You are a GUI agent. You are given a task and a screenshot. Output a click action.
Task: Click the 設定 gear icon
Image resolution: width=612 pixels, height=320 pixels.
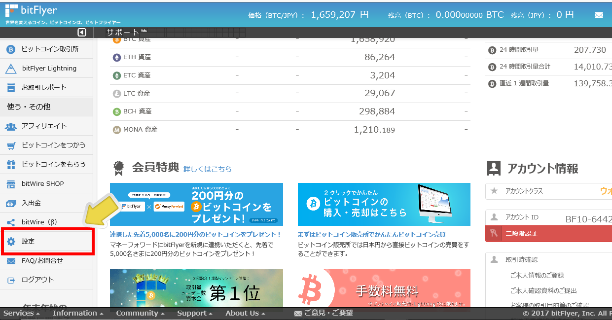point(11,242)
